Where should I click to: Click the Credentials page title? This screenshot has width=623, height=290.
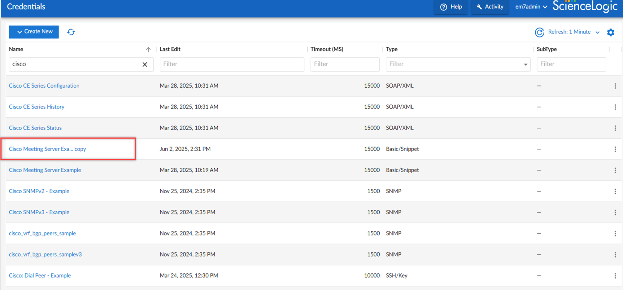click(x=26, y=7)
